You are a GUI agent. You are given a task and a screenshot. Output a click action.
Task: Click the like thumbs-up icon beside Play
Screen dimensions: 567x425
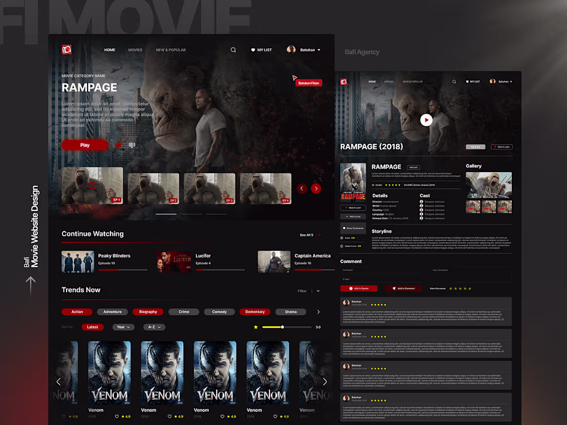click(x=118, y=145)
